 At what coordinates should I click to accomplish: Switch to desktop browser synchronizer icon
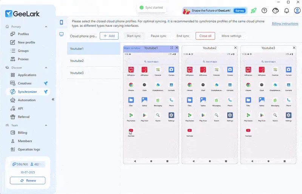point(61,34)
